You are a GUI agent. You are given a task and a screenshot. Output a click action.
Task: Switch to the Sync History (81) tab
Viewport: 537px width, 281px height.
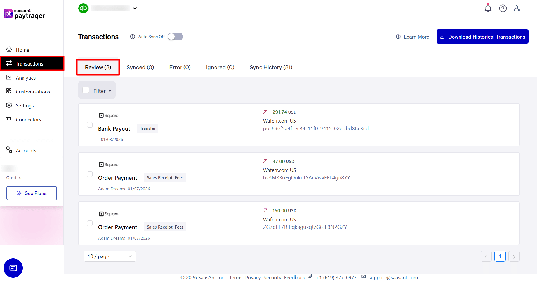pos(271,67)
